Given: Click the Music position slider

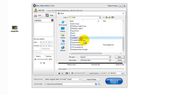Looking at the screenshot, I should 96,69.
